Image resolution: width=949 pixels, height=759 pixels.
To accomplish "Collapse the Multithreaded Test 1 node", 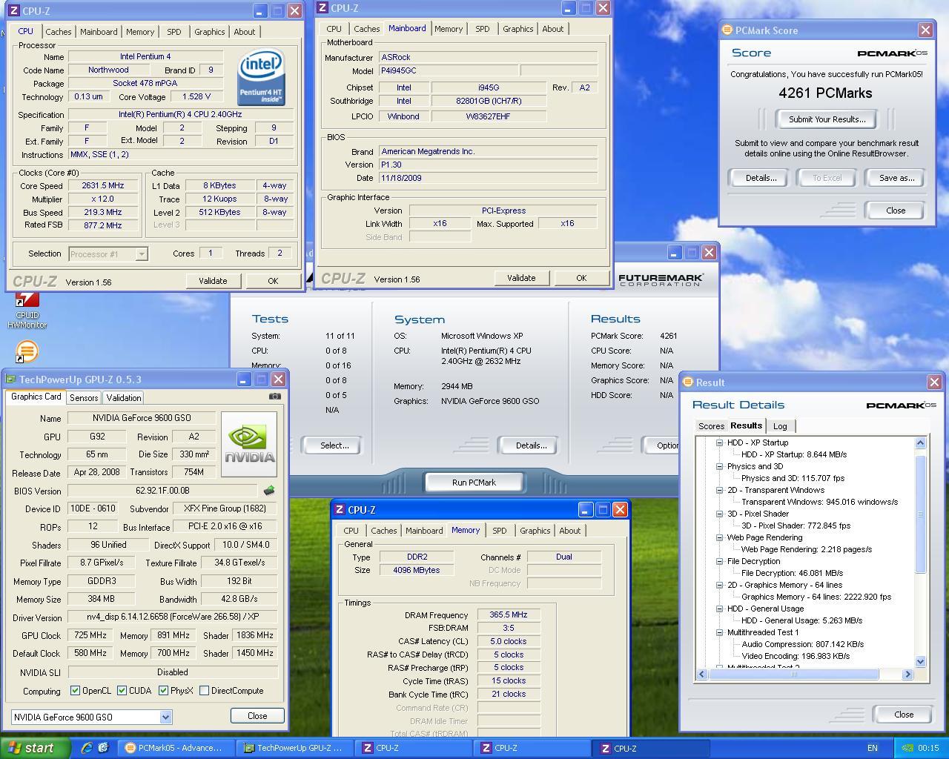I will coord(719,632).
